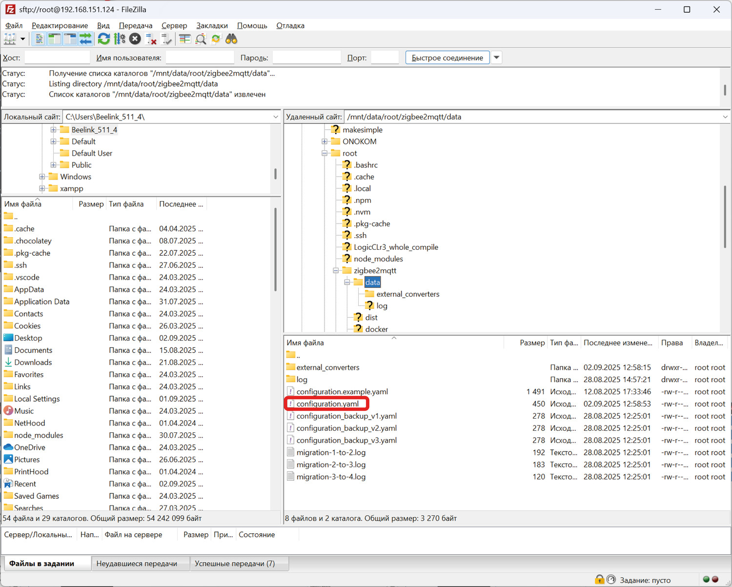Toggle synchronized browsing icon
The image size is (732, 587).
tap(216, 39)
